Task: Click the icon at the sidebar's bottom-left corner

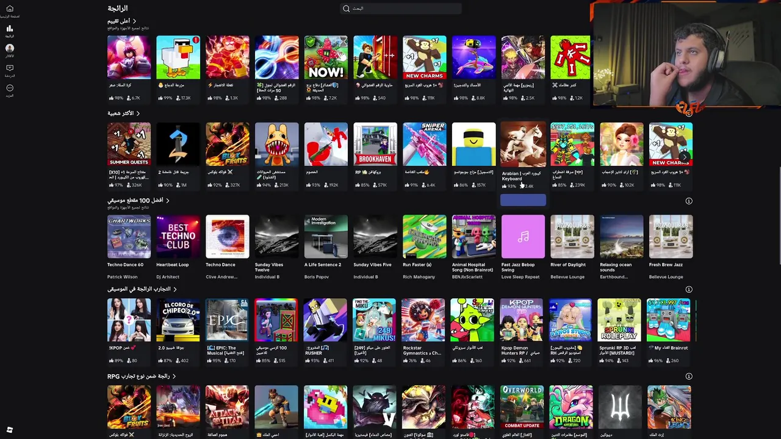Action: (x=10, y=430)
